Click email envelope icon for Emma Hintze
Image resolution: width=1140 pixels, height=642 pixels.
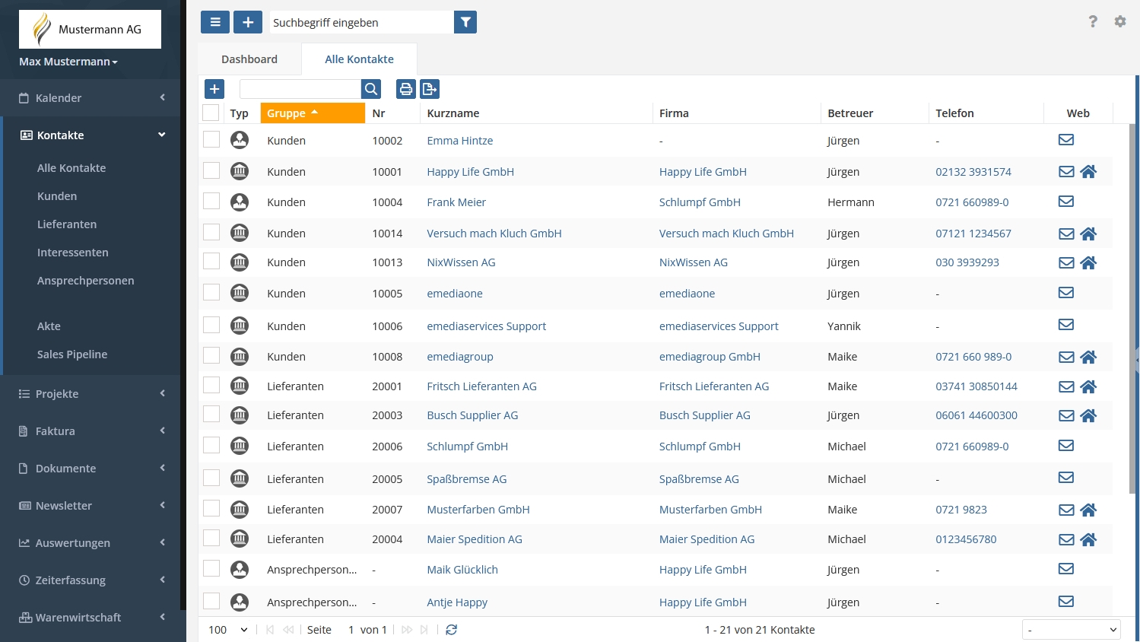(1066, 140)
